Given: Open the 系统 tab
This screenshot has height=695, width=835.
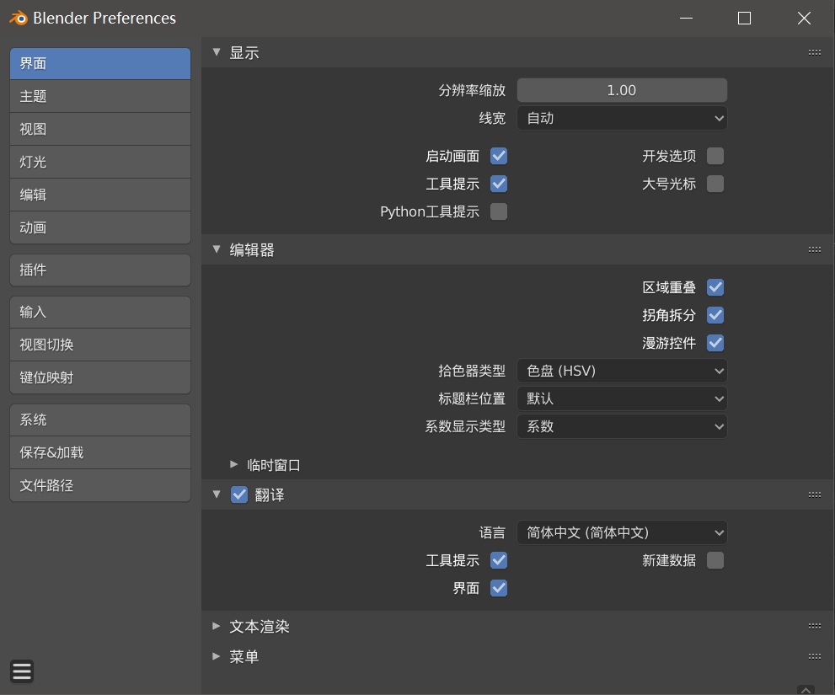Looking at the screenshot, I should click(x=100, y=420).
